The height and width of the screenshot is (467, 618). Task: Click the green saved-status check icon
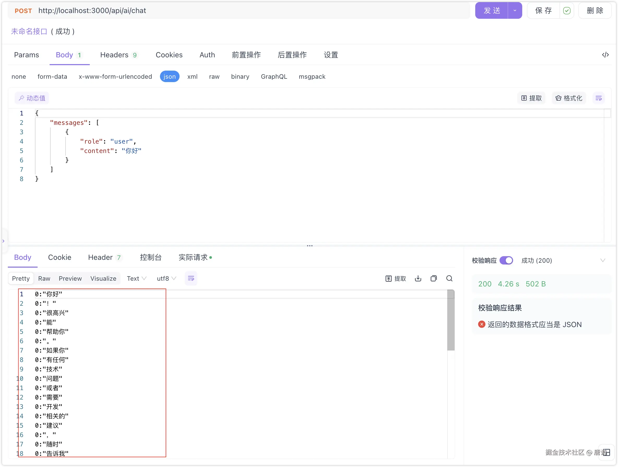tap(567, 11)
